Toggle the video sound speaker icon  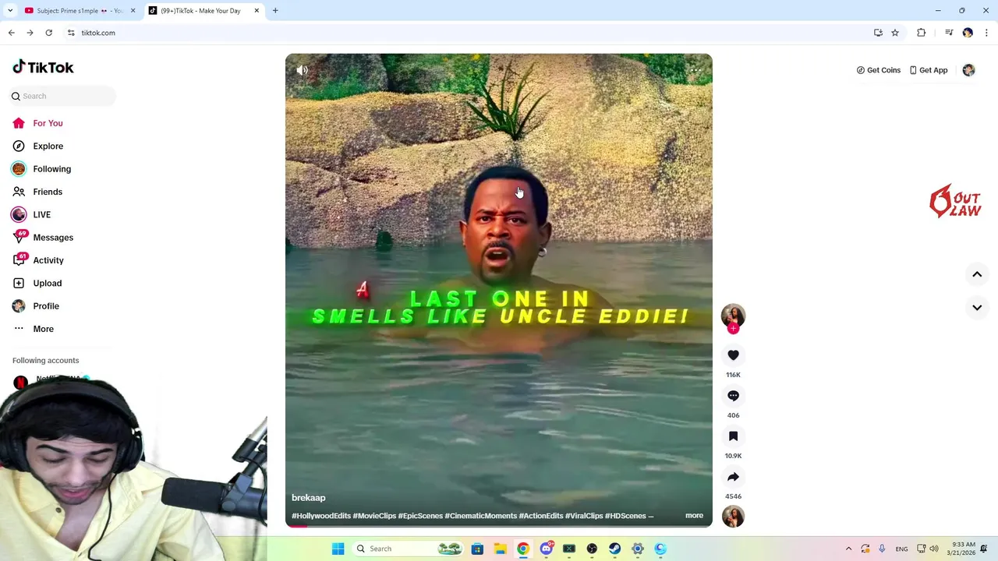pos(303,70)
